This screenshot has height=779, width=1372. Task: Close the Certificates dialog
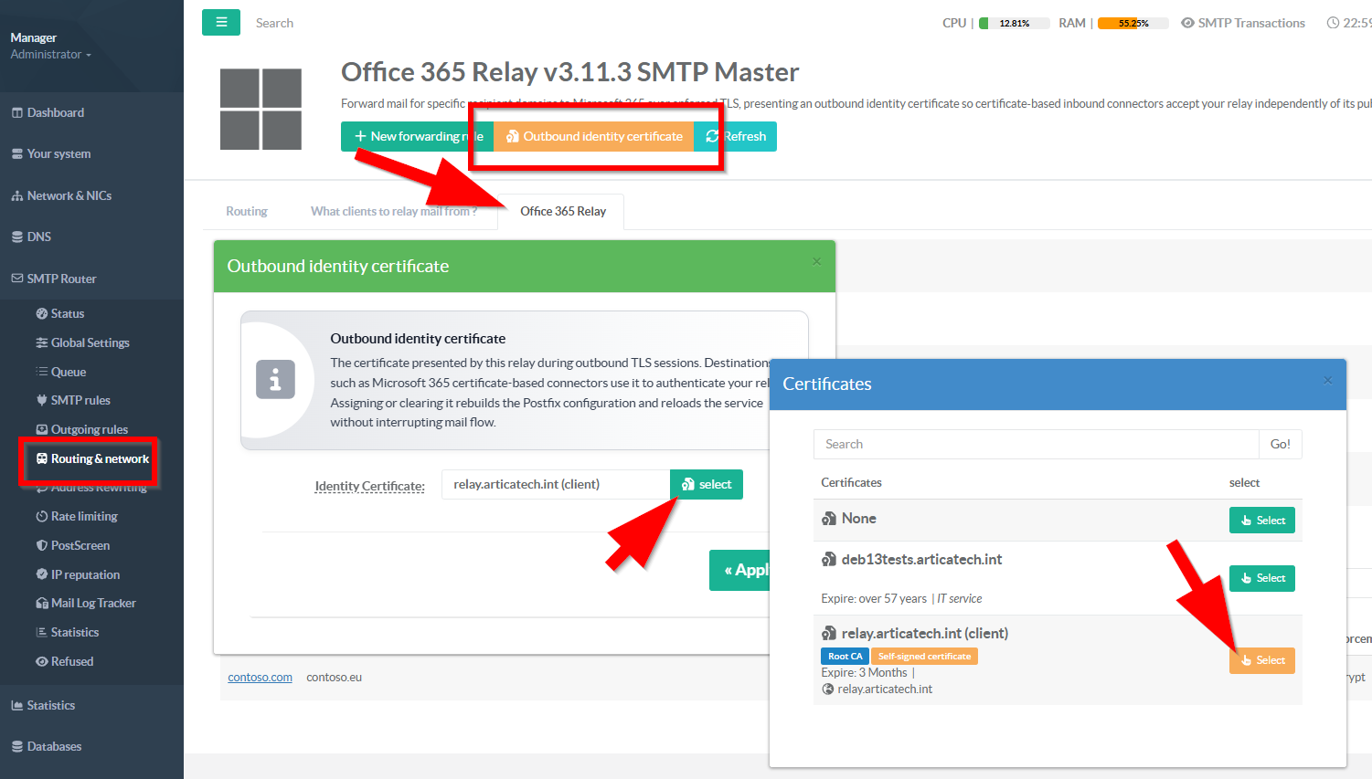(x=1328, y=380)
